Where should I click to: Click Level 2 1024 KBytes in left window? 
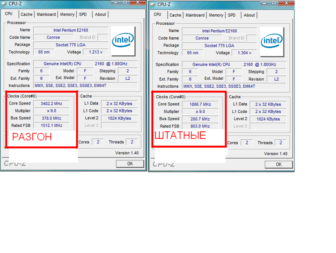[x=119, y=118]
